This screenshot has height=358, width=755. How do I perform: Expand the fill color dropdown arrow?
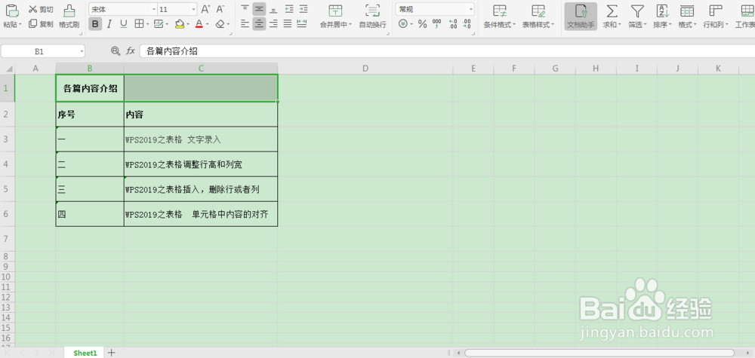click(188, 24)
